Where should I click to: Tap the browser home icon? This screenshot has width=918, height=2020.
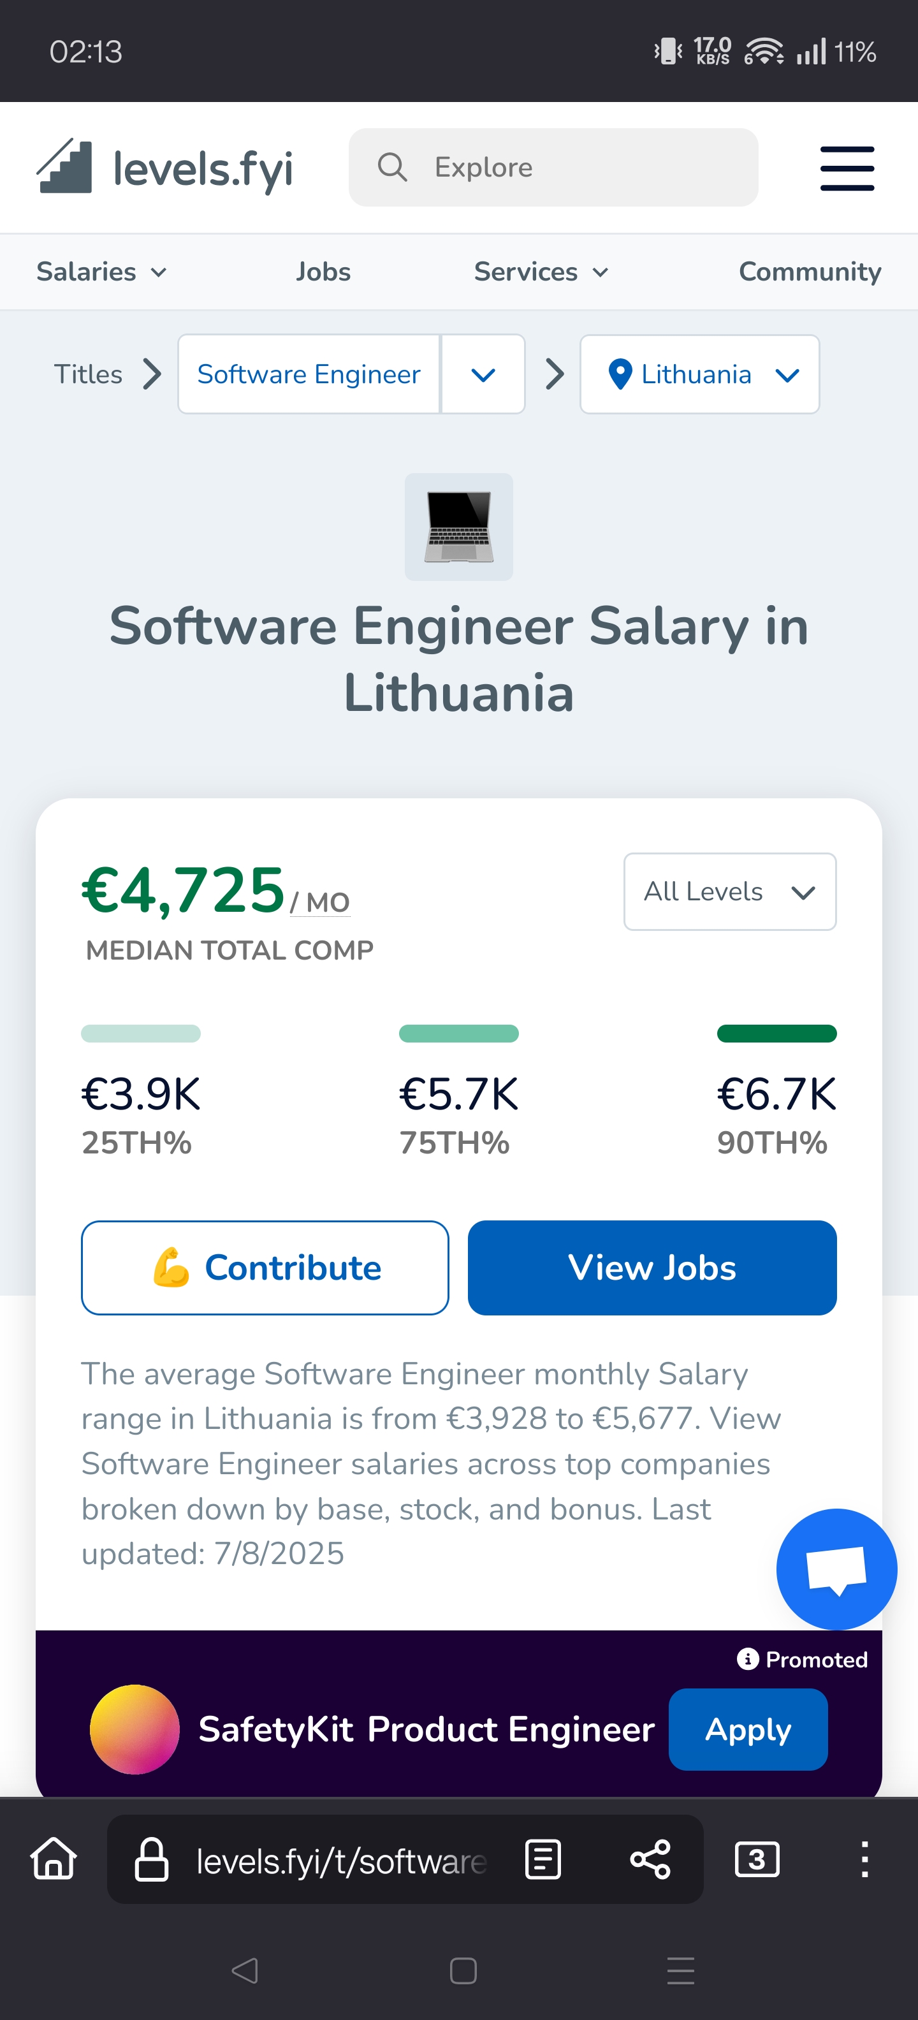pos(54,1859)
